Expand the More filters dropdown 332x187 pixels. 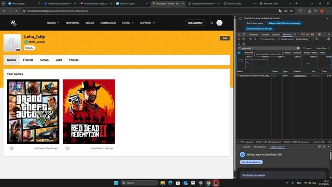pos(323,48)
